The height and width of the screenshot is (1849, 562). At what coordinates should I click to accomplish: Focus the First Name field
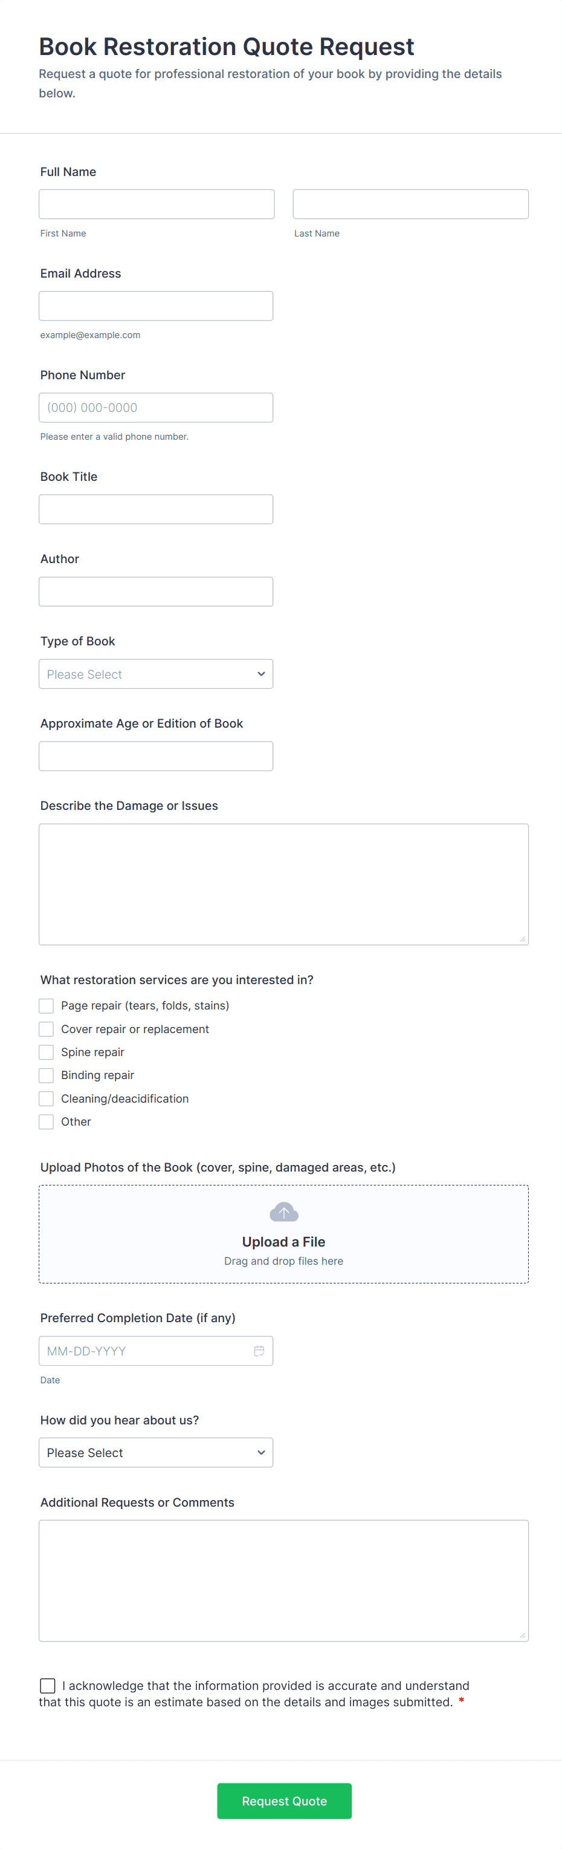(157, 204)
